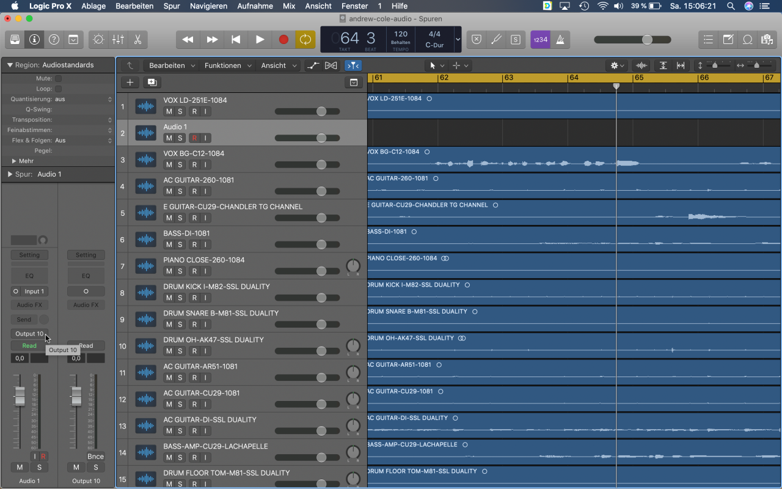Enable the Mute checkbox in Region inspector
The width and height of the screenshot is (782, 489).
(x=58, y=78)
